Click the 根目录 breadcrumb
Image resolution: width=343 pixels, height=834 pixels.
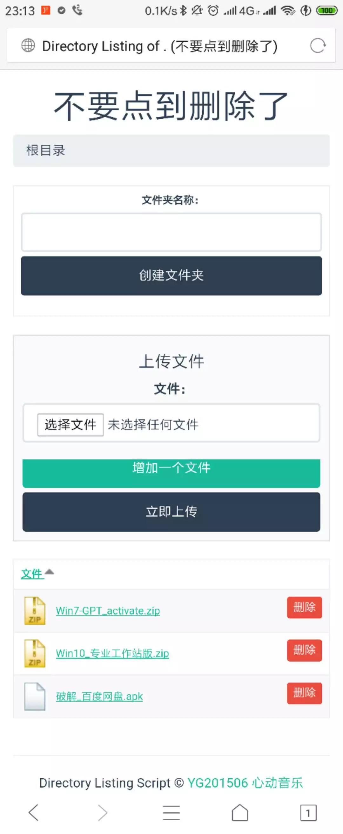coord(46,150)
